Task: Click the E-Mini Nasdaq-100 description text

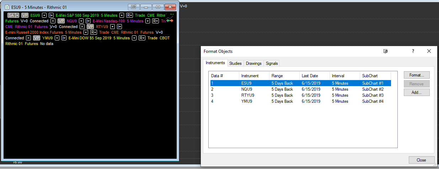Action: tap(109, 21)
